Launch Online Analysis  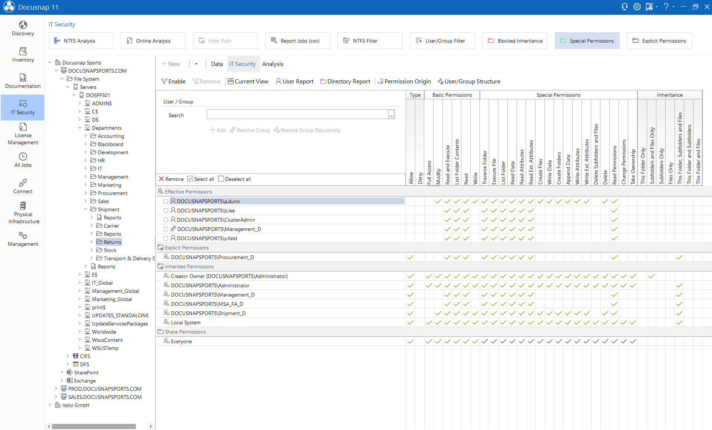click(153, 41)
